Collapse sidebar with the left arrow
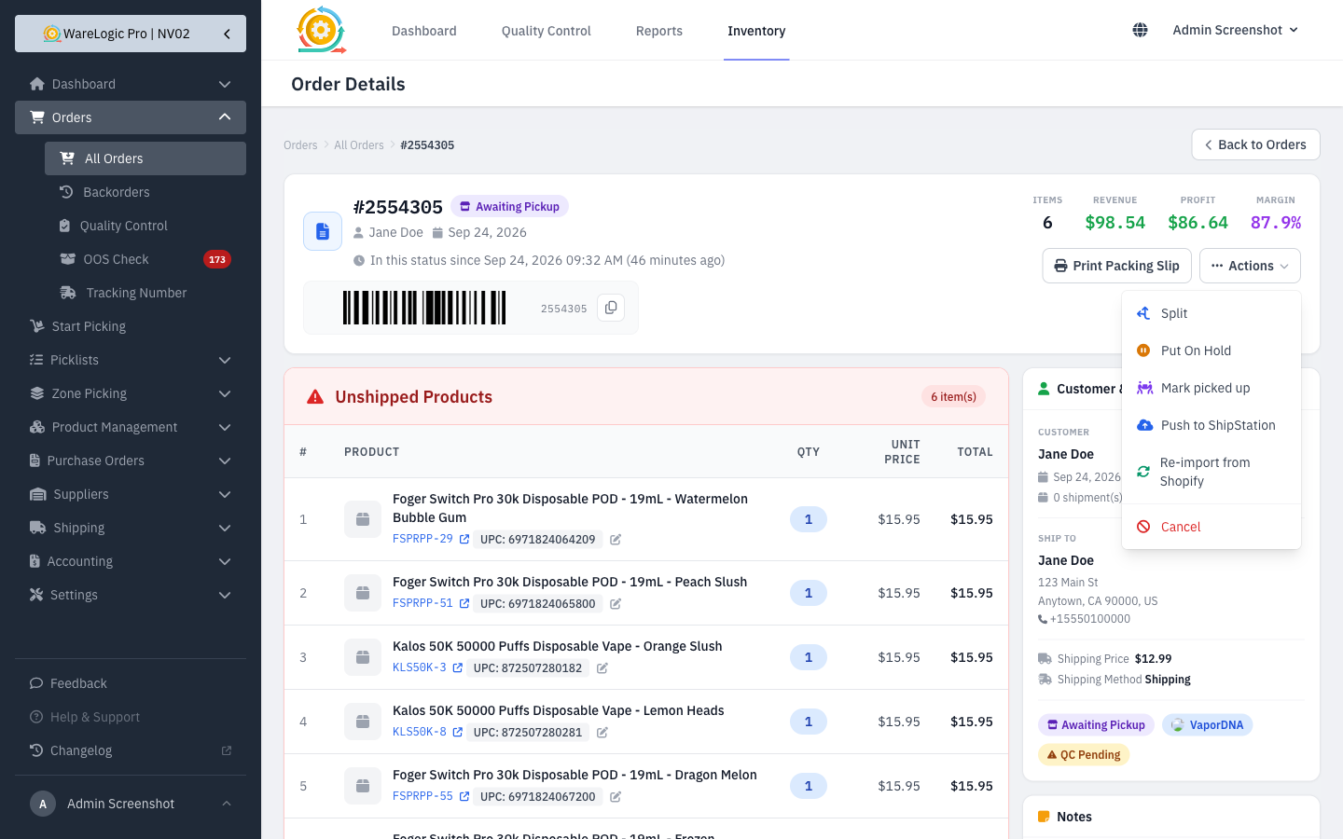Screen dimensions: 1343x839 (x=227, y=34)
